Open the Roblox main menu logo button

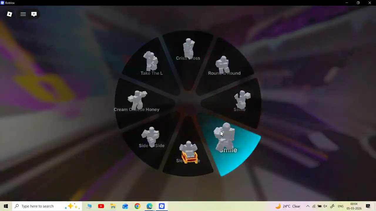pos(9,14)
